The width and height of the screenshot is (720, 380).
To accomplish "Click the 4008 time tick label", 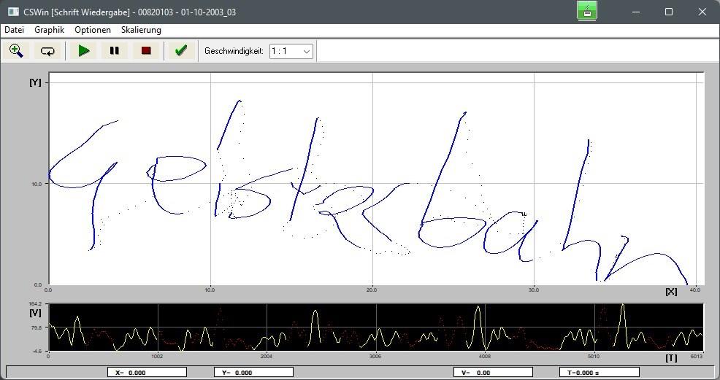I will [x=484, y=356].
